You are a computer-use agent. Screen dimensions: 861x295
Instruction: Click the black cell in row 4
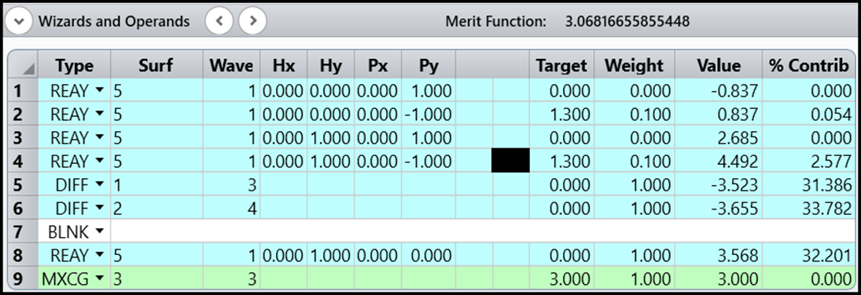coord(510,161)
